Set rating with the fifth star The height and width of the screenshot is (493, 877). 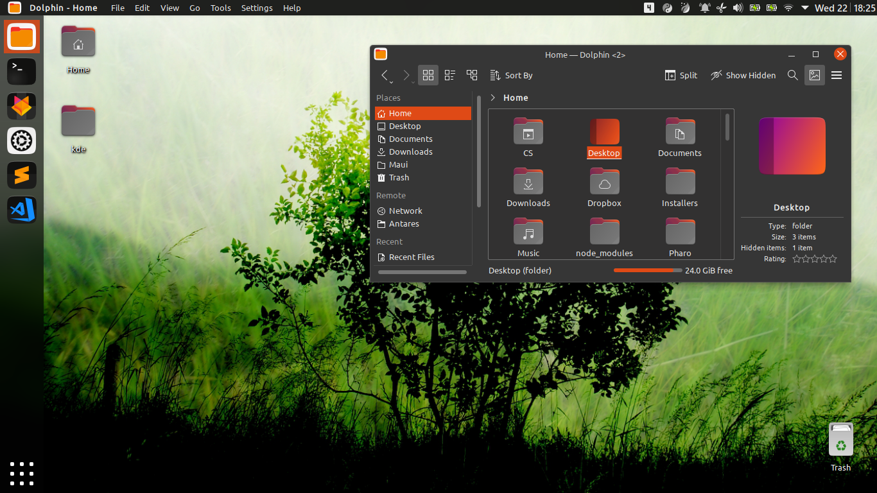[x=833, y=259]
